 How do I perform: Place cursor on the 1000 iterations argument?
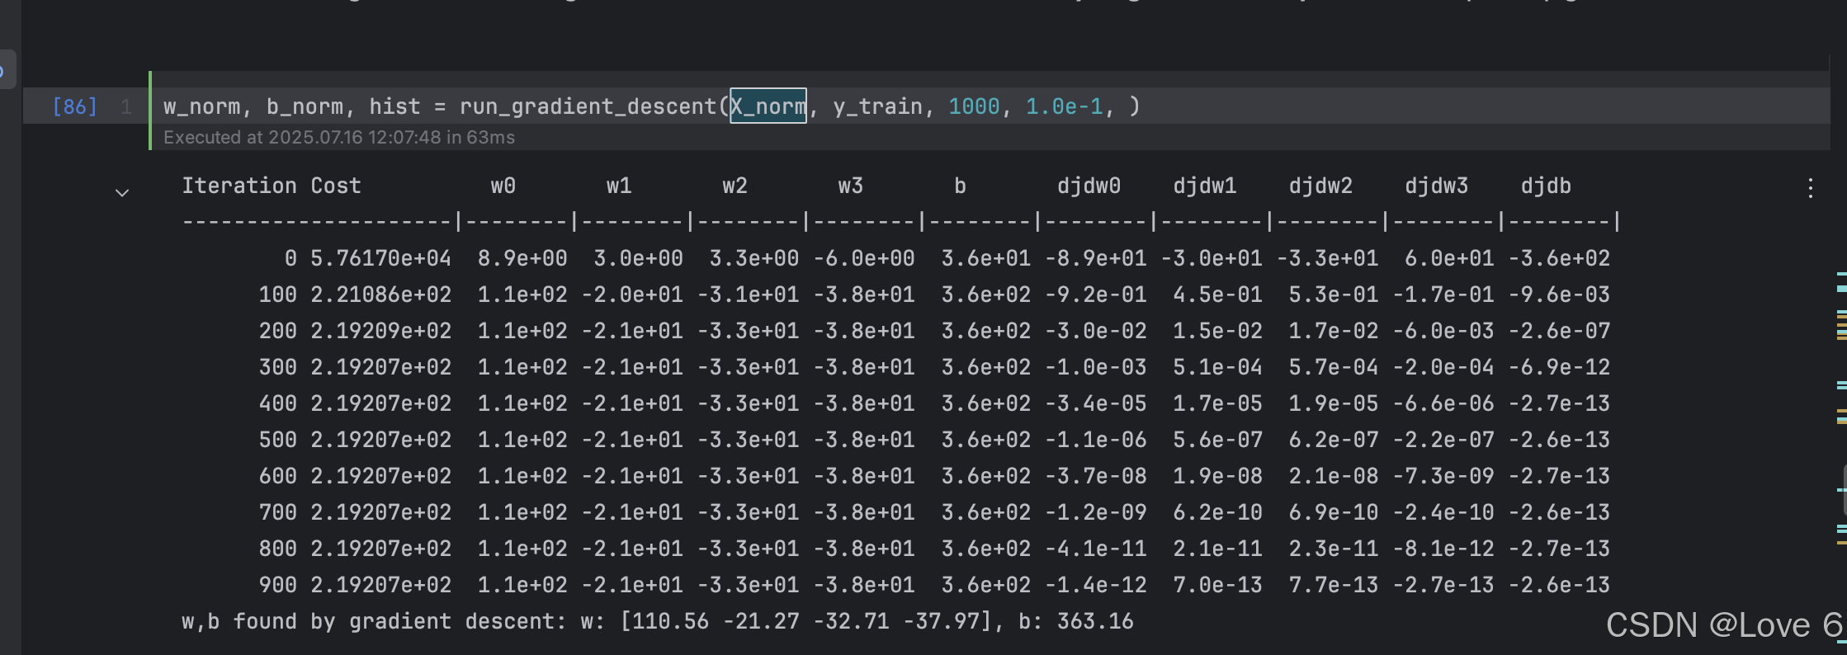(974, 106)
